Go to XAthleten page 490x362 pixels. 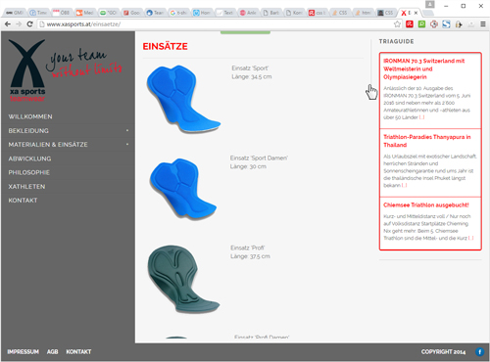point(26,187)
